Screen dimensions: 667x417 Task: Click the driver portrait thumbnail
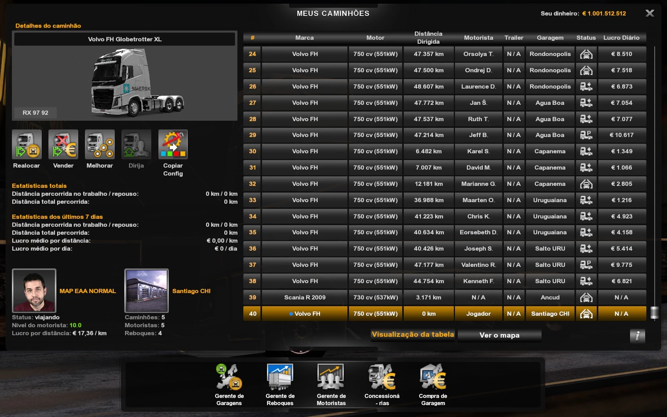(34, 291)
